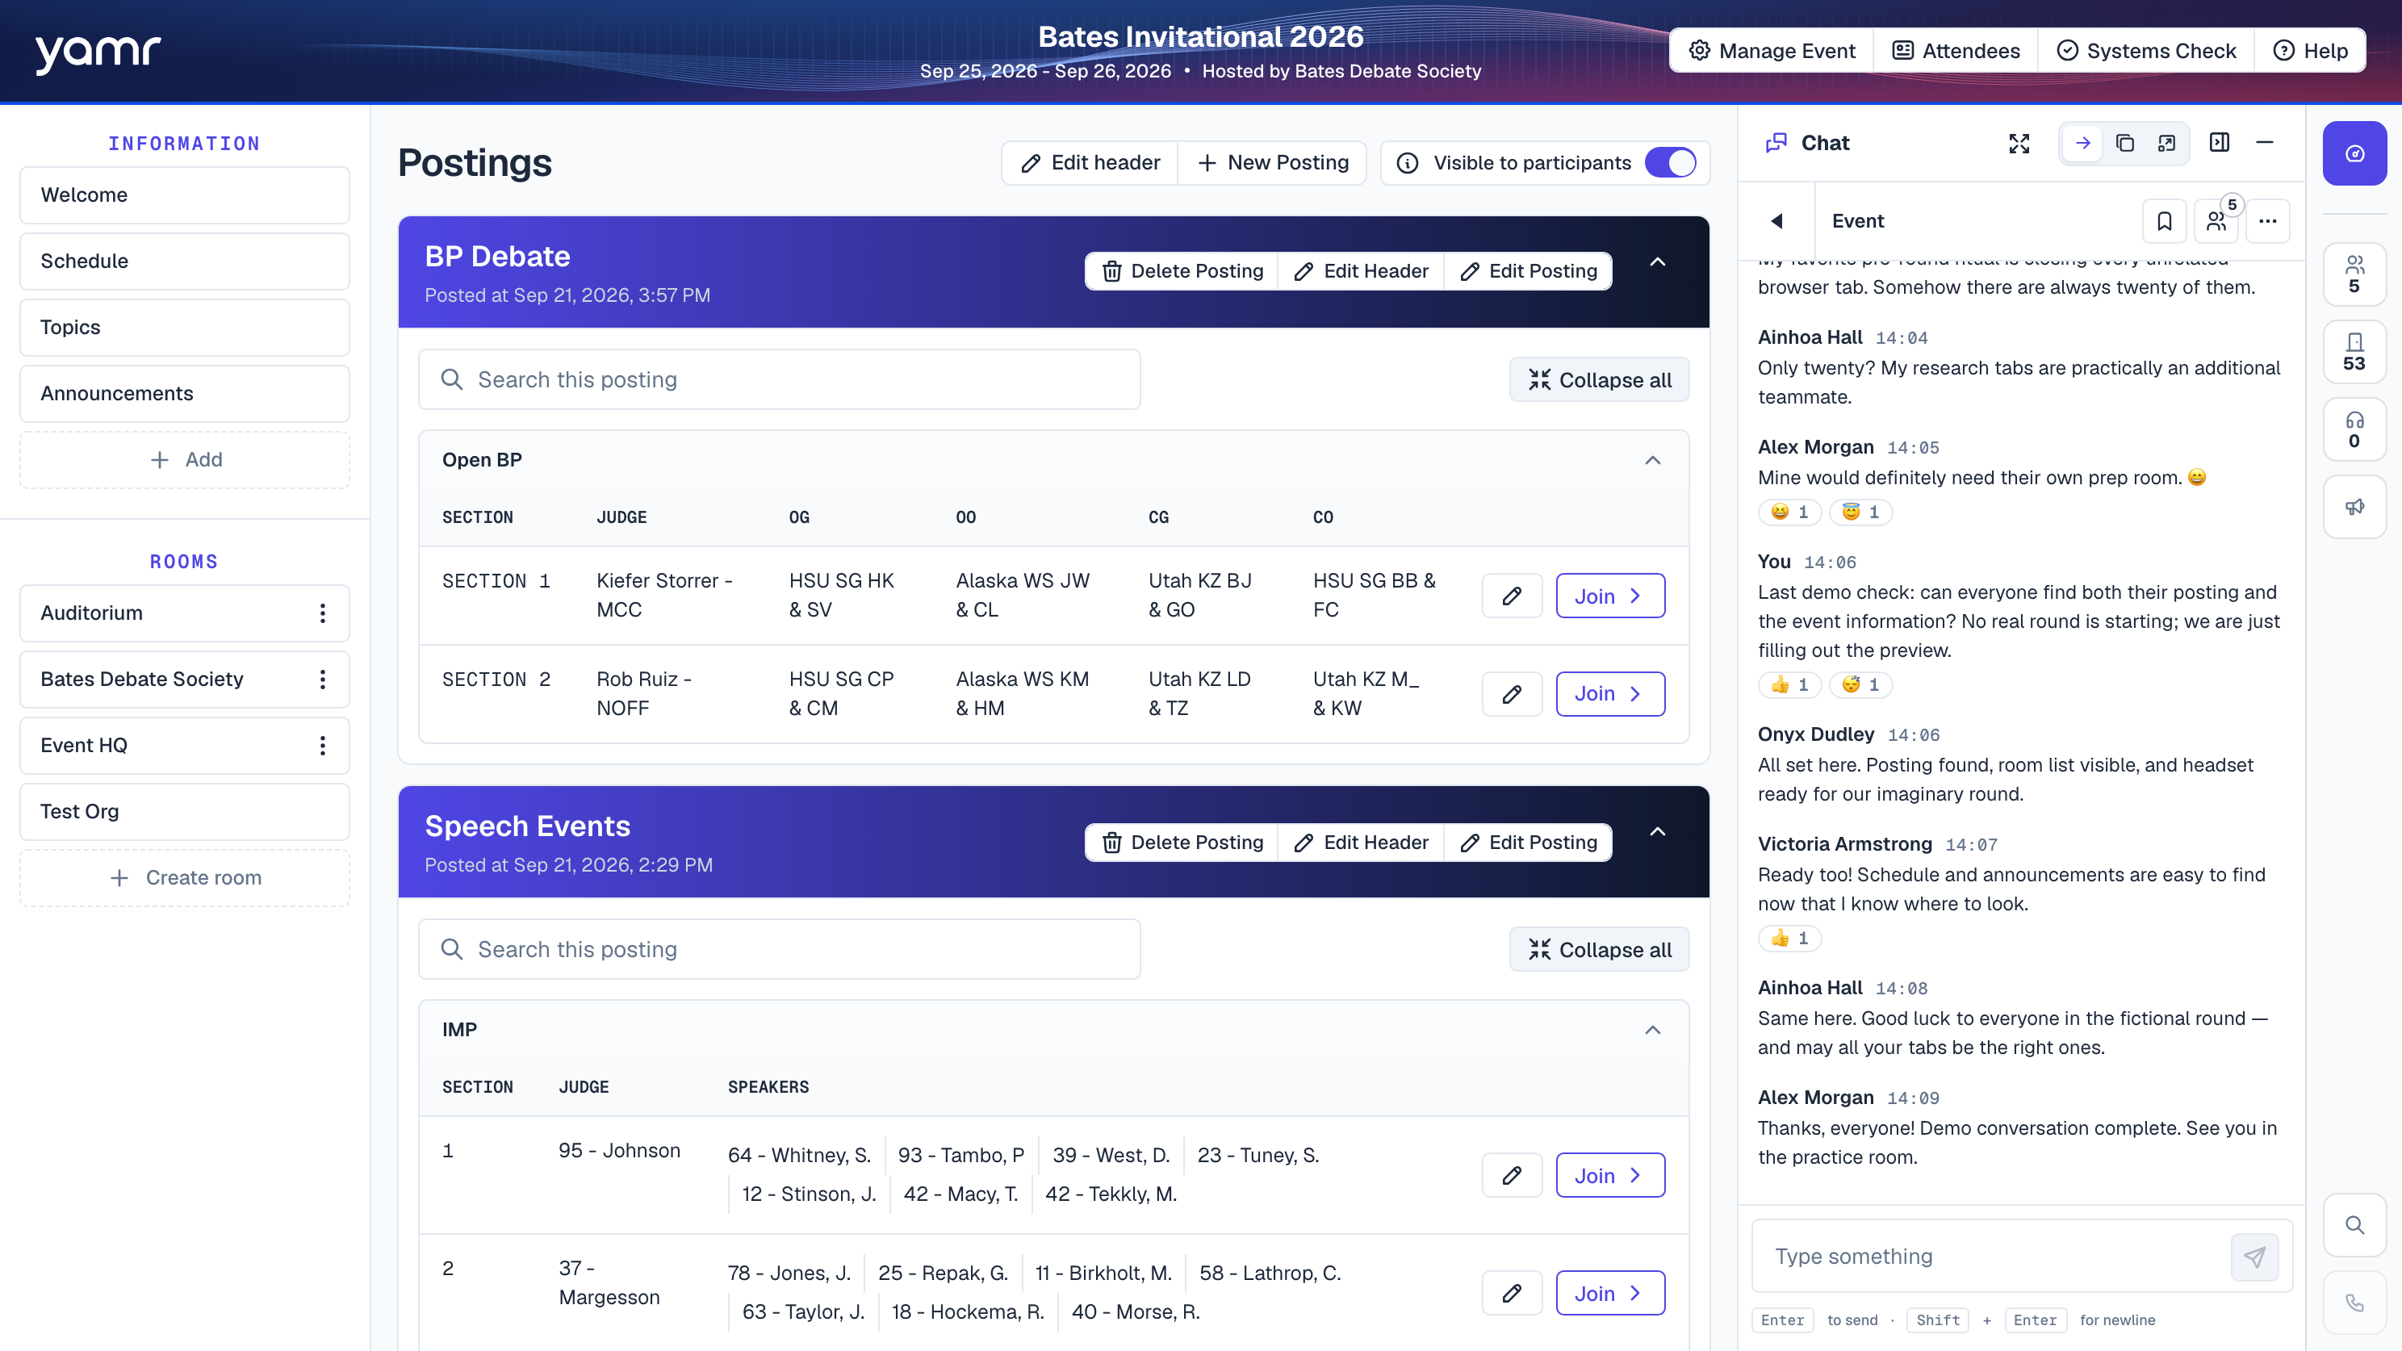Toggle the thumbs up reaction on Victoria Armstrong's message

click(1789, 938)
